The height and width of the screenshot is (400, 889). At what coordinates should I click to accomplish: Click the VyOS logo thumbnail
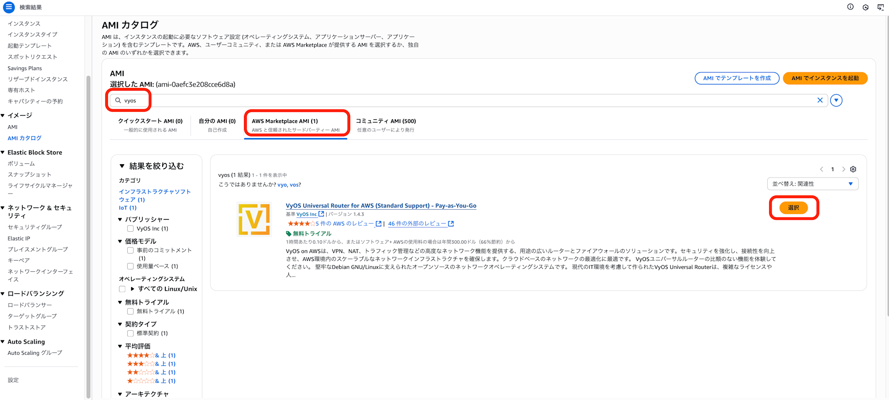254,219
